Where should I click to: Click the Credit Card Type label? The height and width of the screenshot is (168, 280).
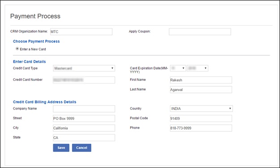click(25, 68)
